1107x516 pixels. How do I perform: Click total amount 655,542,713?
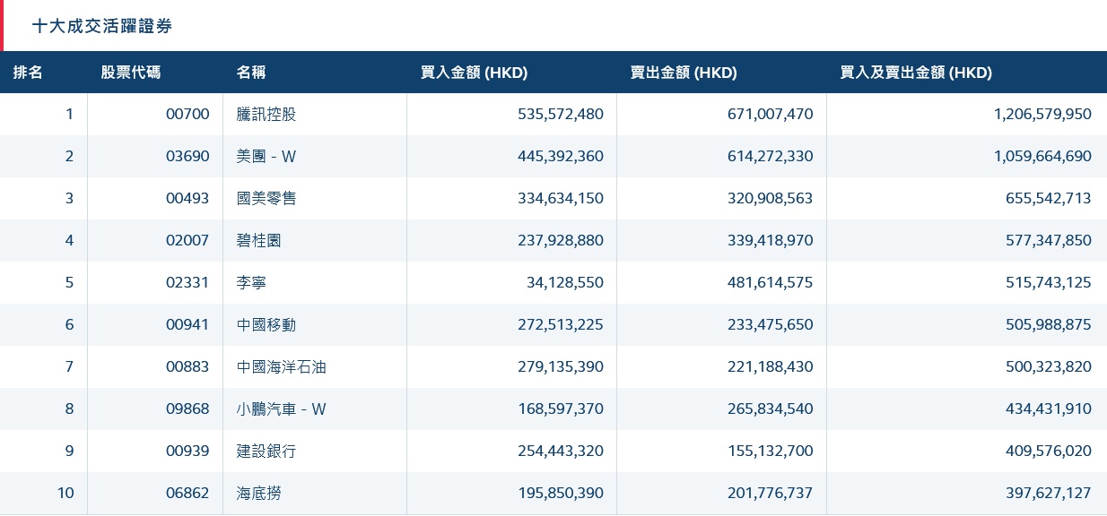click(x=1048, y=198)
